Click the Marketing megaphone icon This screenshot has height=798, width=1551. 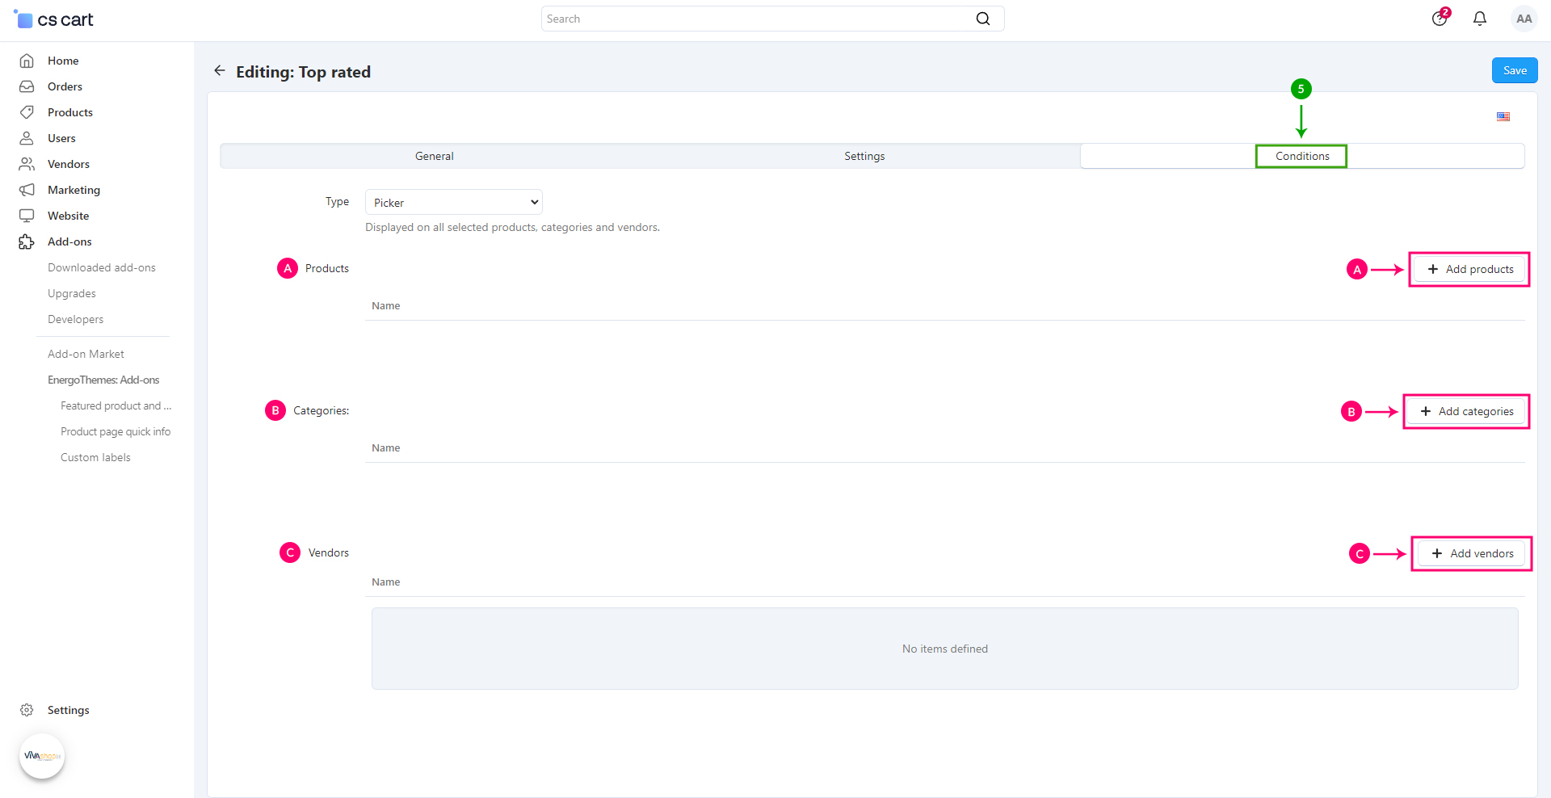click(x=27, y=190)
